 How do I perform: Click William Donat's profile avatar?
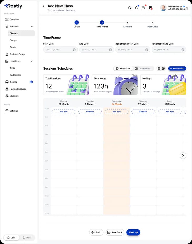tap(163, 8)
